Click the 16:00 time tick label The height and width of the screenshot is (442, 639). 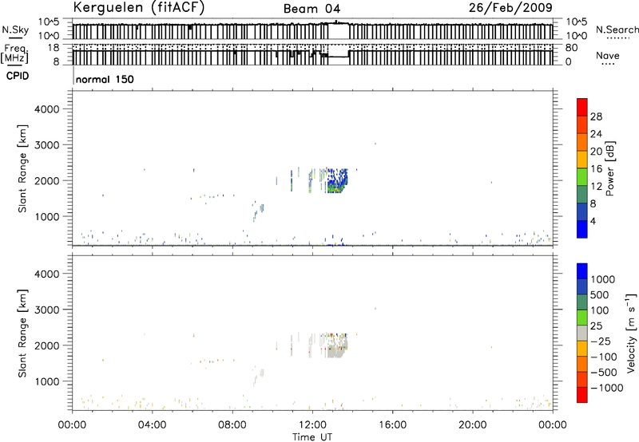point(392,425)
